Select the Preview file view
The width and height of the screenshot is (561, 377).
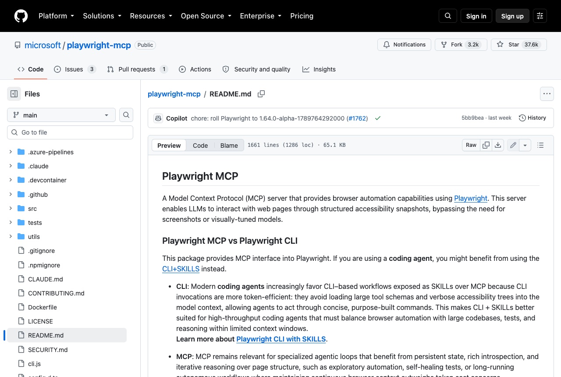169,146
